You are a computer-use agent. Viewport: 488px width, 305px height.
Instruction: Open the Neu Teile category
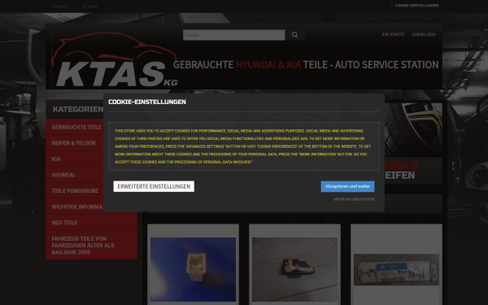click(91, 223)
